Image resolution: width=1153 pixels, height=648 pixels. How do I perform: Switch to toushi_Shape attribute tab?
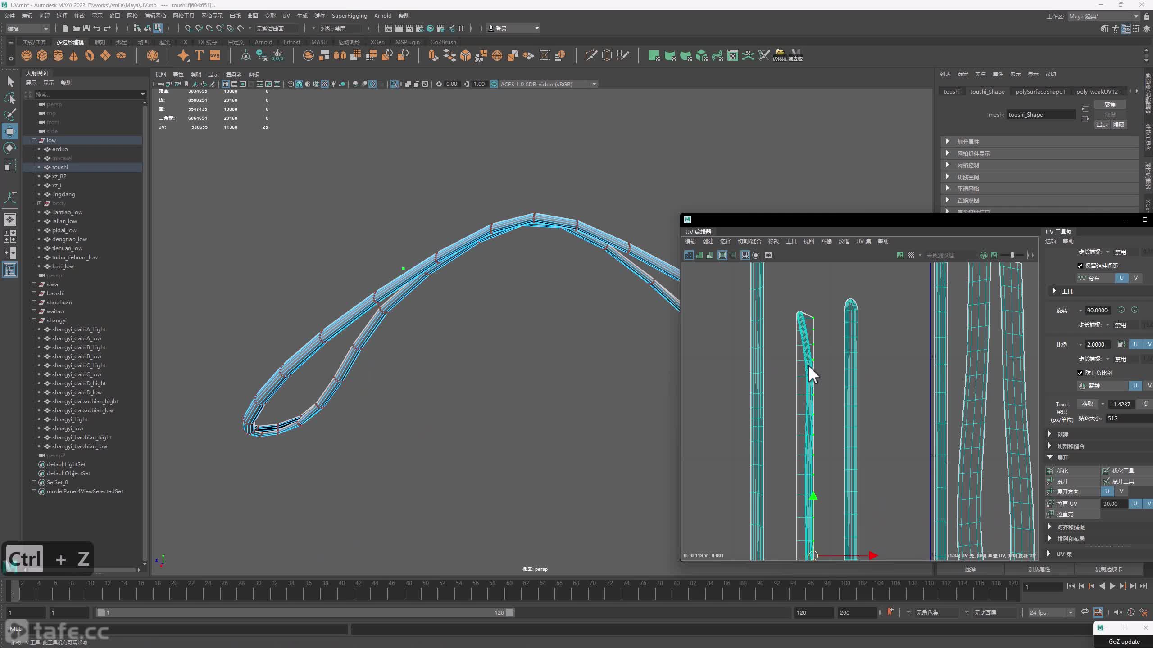(987, 91)
